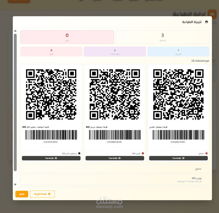
Task: Select the dark سماوي داكن 950 color dot
Action: 79,153
